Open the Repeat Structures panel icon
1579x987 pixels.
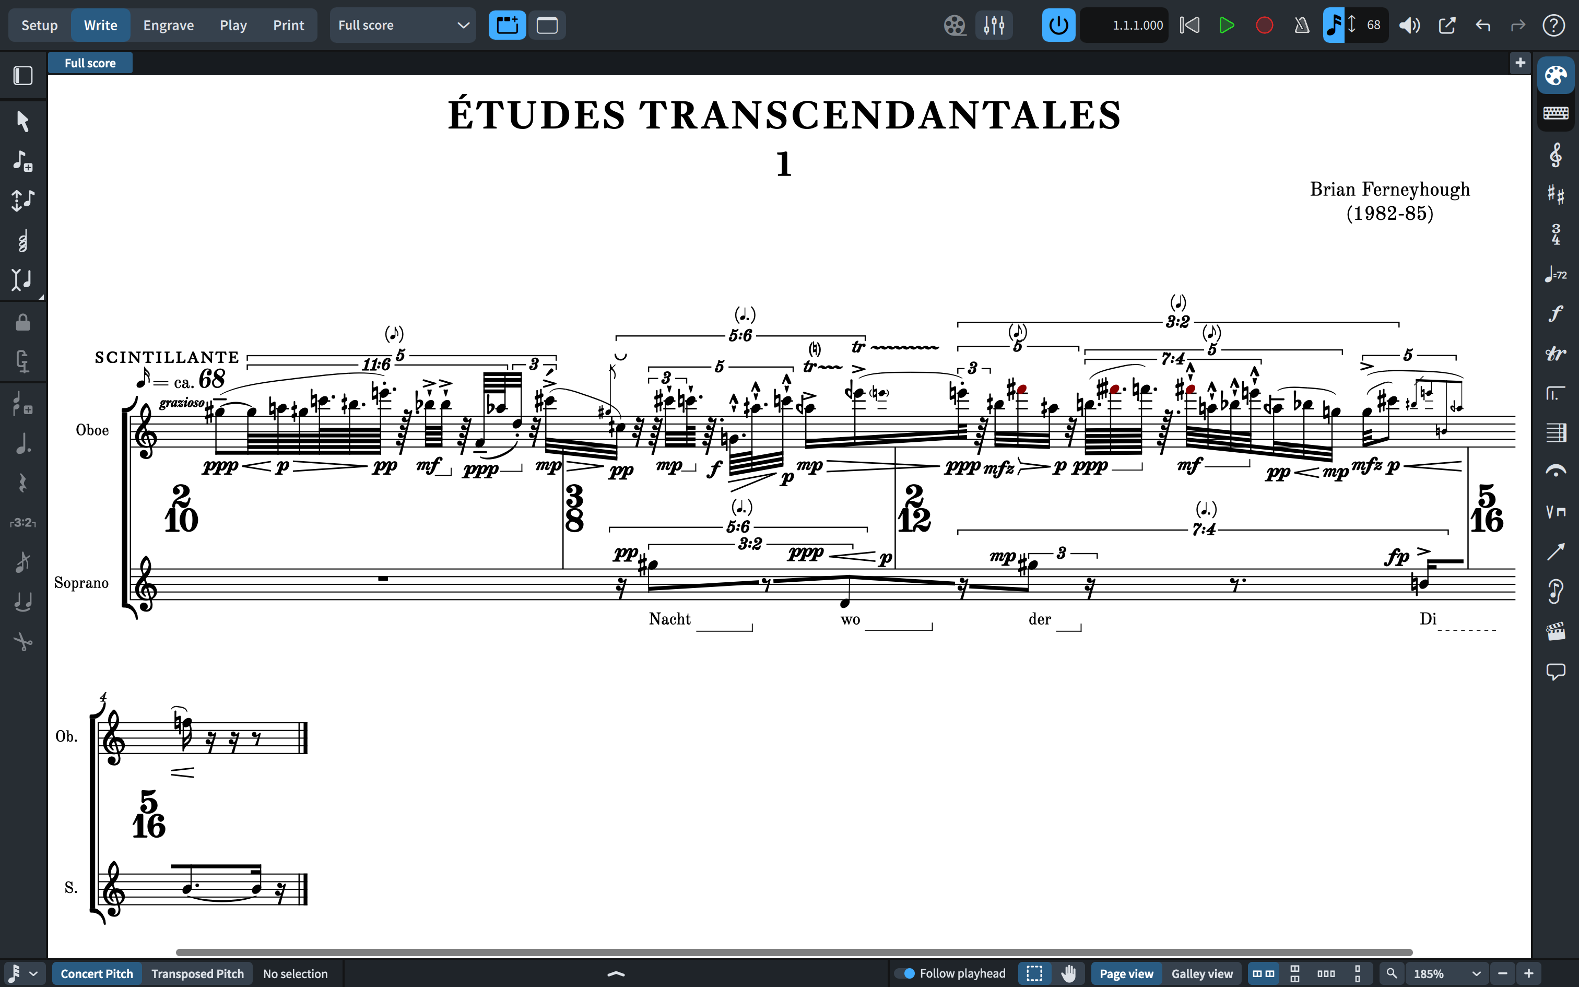click(1556, 393)
